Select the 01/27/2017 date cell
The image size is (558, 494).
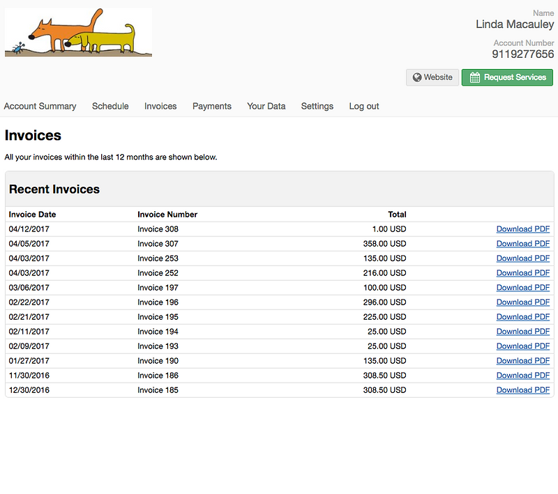29,361
